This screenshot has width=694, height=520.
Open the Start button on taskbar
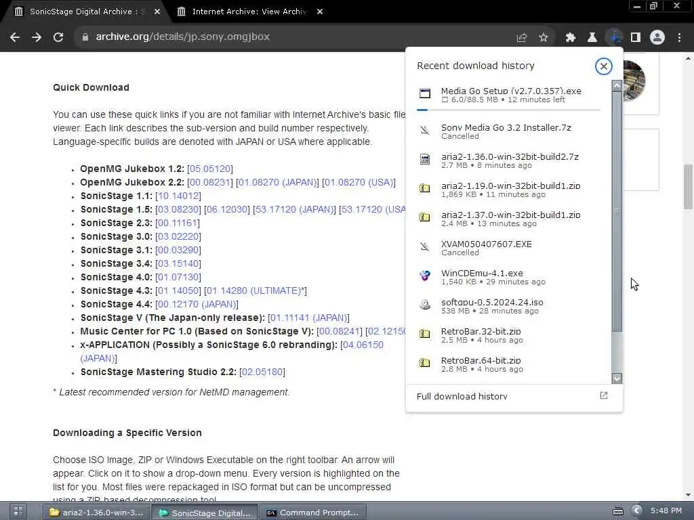pyautogui.click(x=18, y=512)
